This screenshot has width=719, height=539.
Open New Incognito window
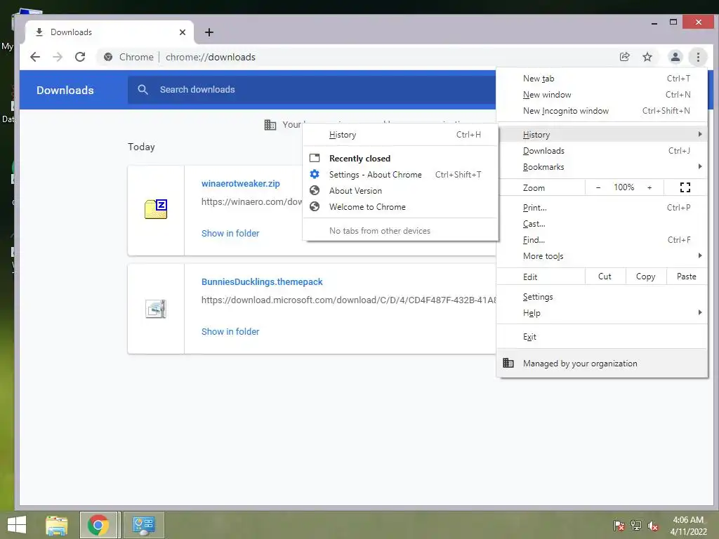click(602, 110)
